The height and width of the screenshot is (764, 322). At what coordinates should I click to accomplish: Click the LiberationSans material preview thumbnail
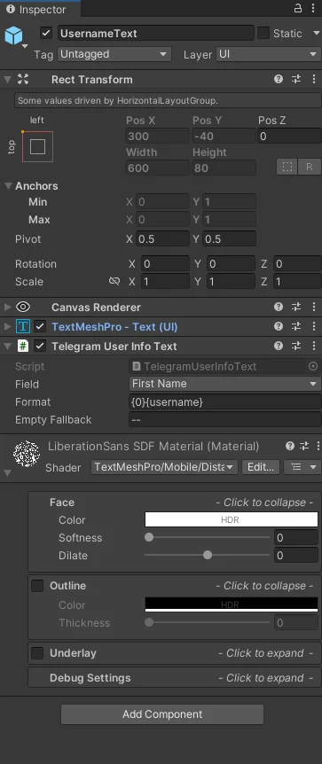tap(26, 454)
